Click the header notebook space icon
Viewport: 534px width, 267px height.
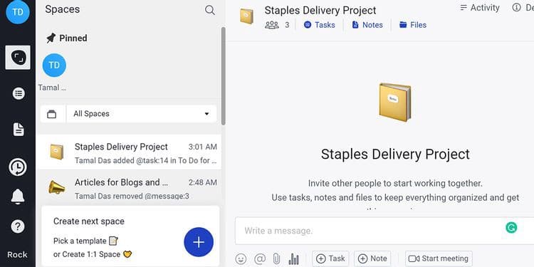246,16
